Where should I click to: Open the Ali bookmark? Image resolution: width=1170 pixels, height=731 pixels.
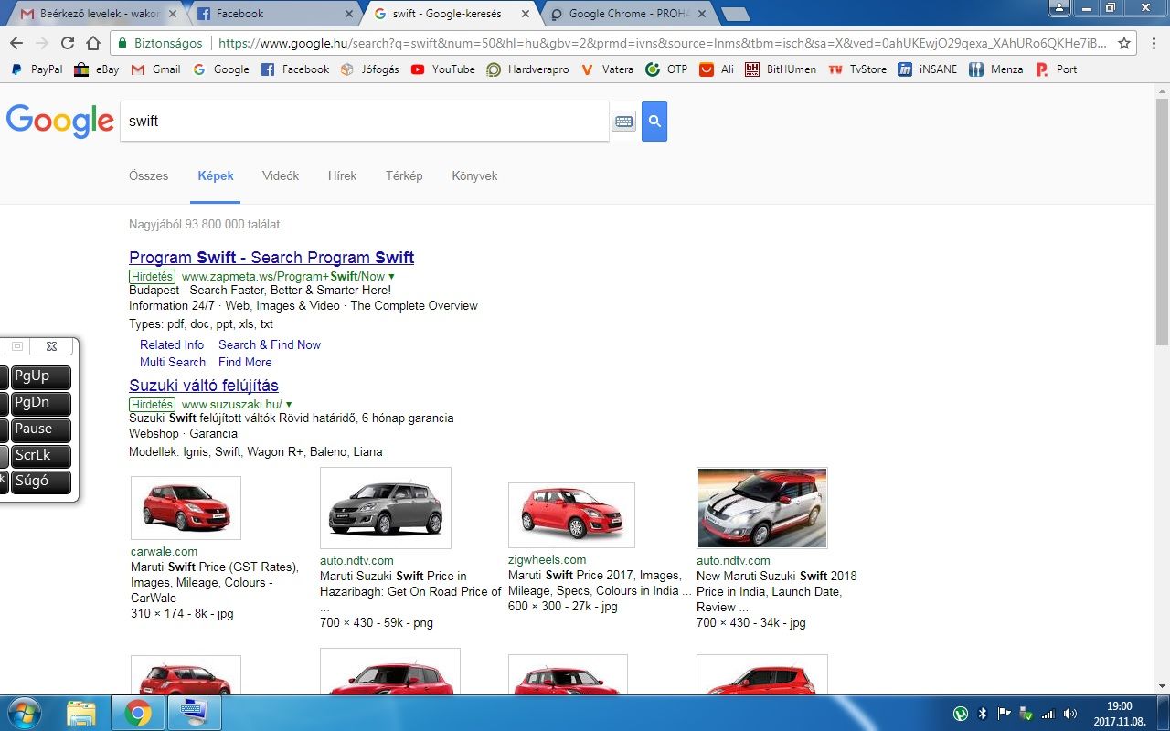(717, 69)
